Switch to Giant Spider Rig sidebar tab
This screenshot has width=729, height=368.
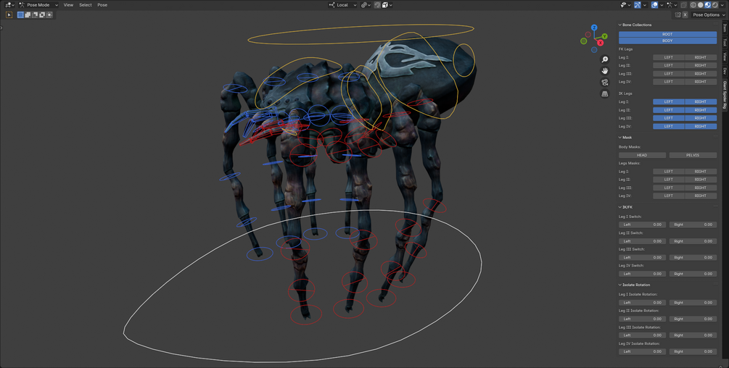[x=725, y=95]
